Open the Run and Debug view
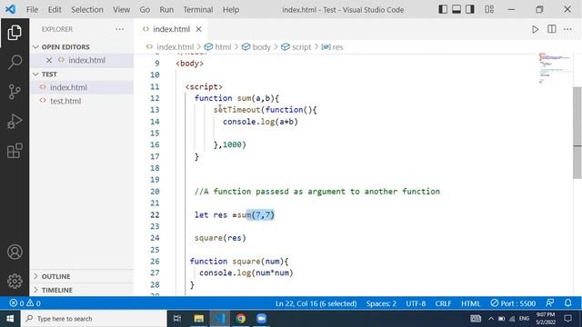This screenshot has height=327, width=582. (x=15, y=121)
